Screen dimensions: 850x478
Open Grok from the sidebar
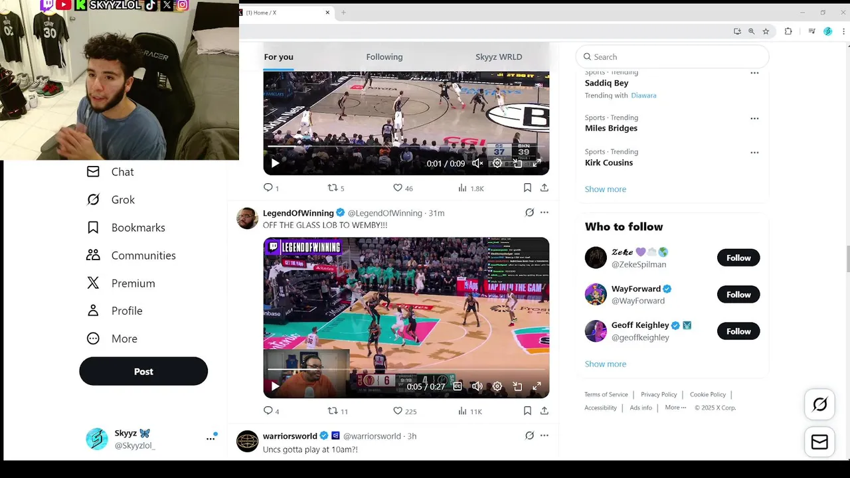click(110, 200)
